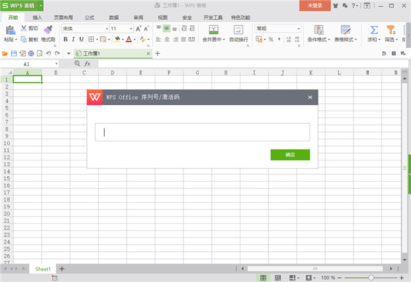Add a new sheet next to Sheet1

coord(62,268)
